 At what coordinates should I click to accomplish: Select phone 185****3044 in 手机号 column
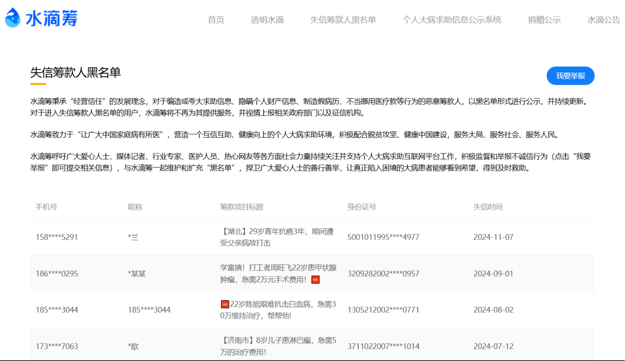pos(57,310)
